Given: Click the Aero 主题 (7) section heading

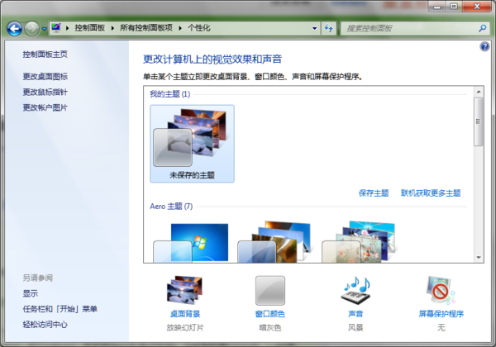Looking at the screenshot, I should point(171,207).
